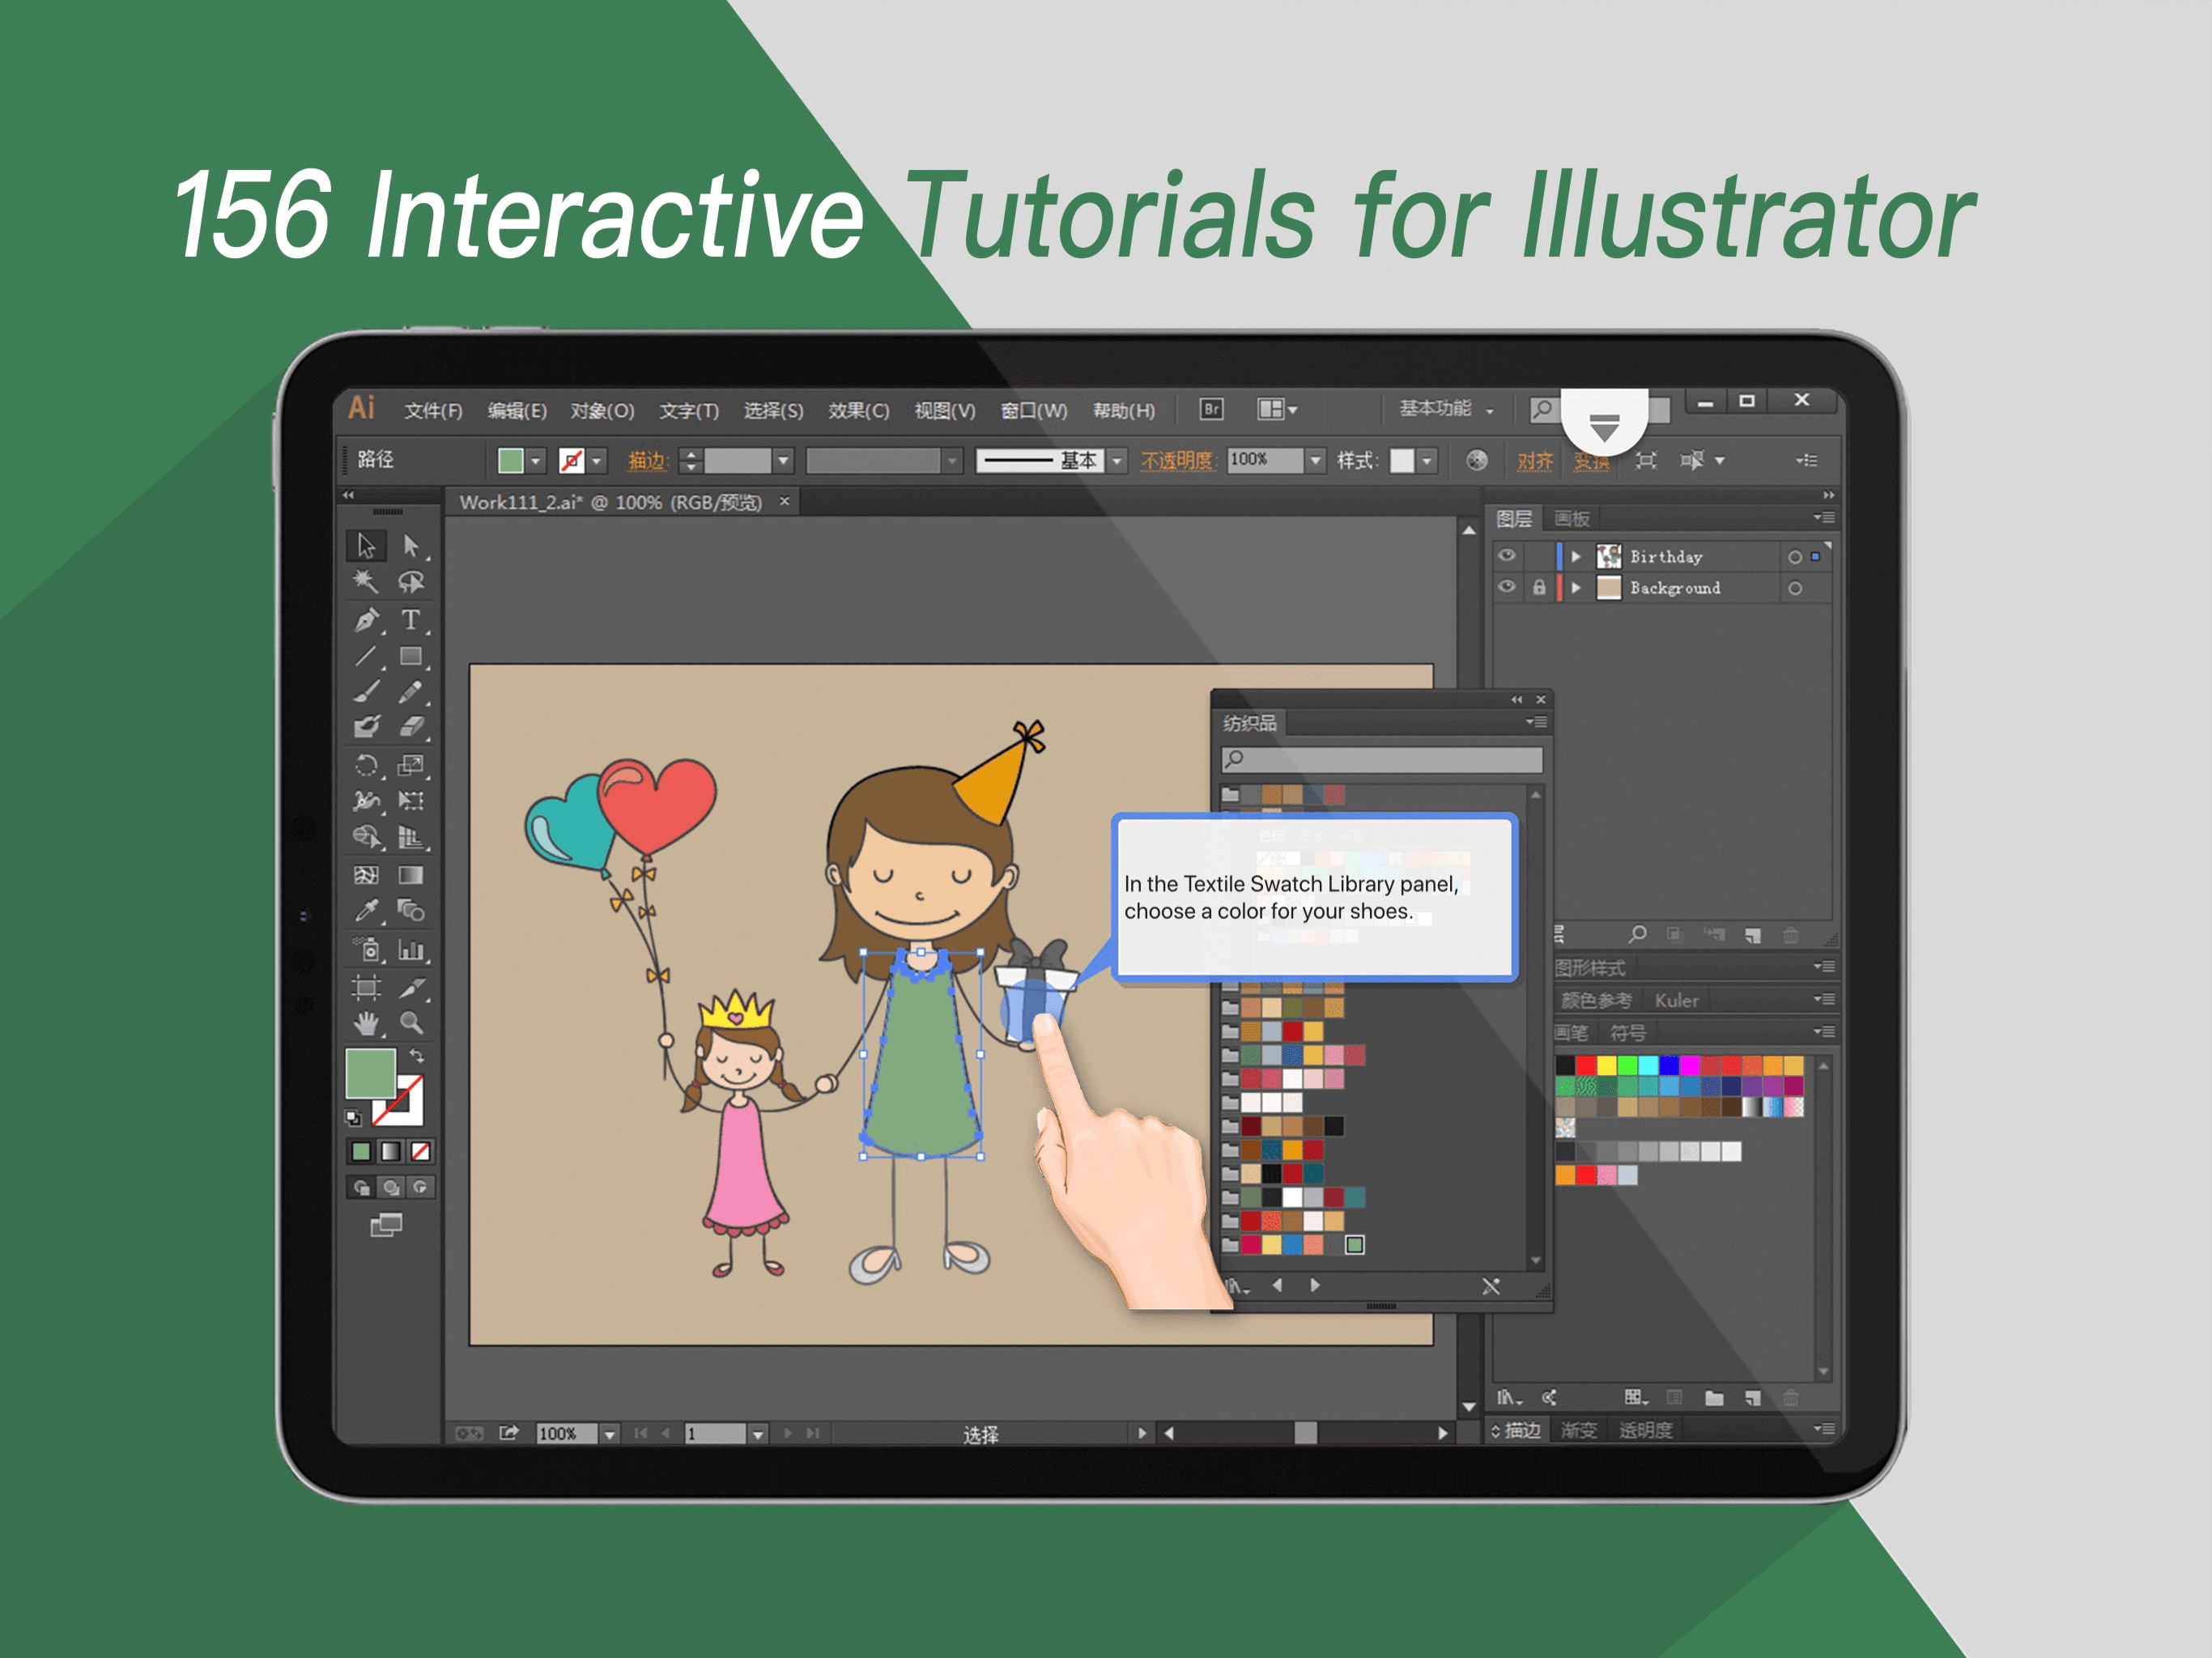The image size is (2212, 1658).
Task: Open the 效果(C) menu
Action: click(x=858, y=411)
